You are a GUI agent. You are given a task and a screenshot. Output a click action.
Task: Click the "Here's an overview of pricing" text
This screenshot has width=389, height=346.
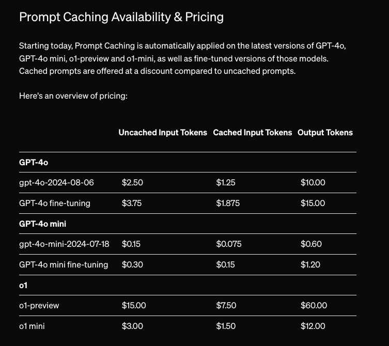(x=73, y=96)
